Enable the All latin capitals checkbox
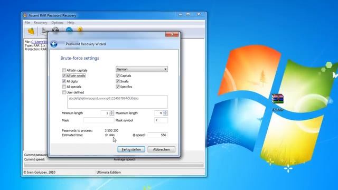Image resolution: width=338 pixels, height=190 pixels. click(64, 70)
